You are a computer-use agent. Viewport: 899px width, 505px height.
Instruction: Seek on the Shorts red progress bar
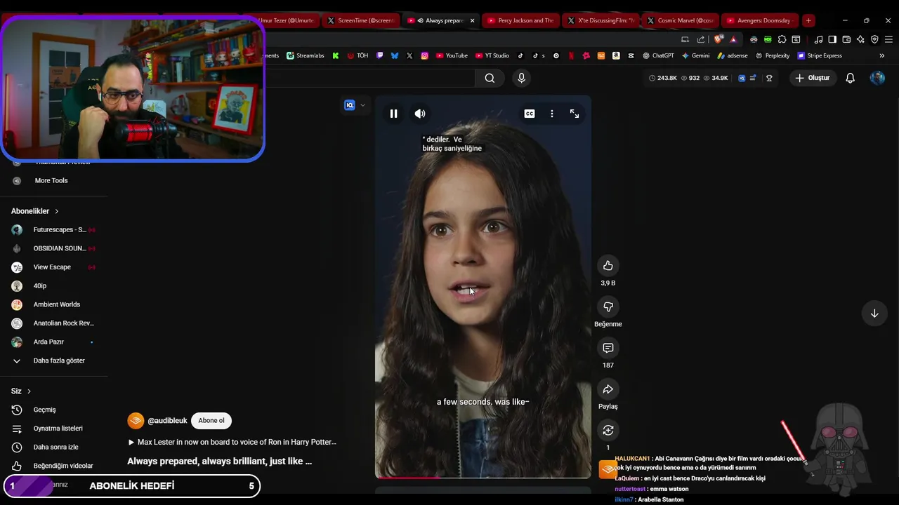pos(483,478)
